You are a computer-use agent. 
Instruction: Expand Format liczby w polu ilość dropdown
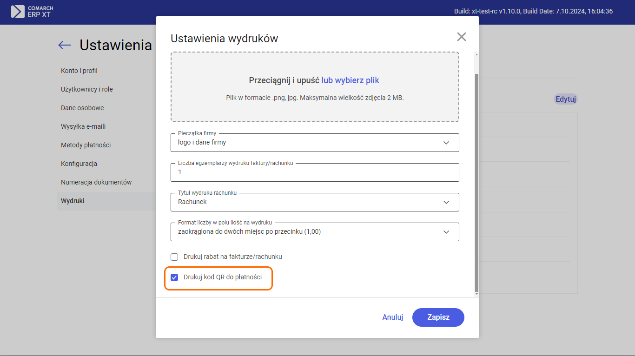pos(315,232)
